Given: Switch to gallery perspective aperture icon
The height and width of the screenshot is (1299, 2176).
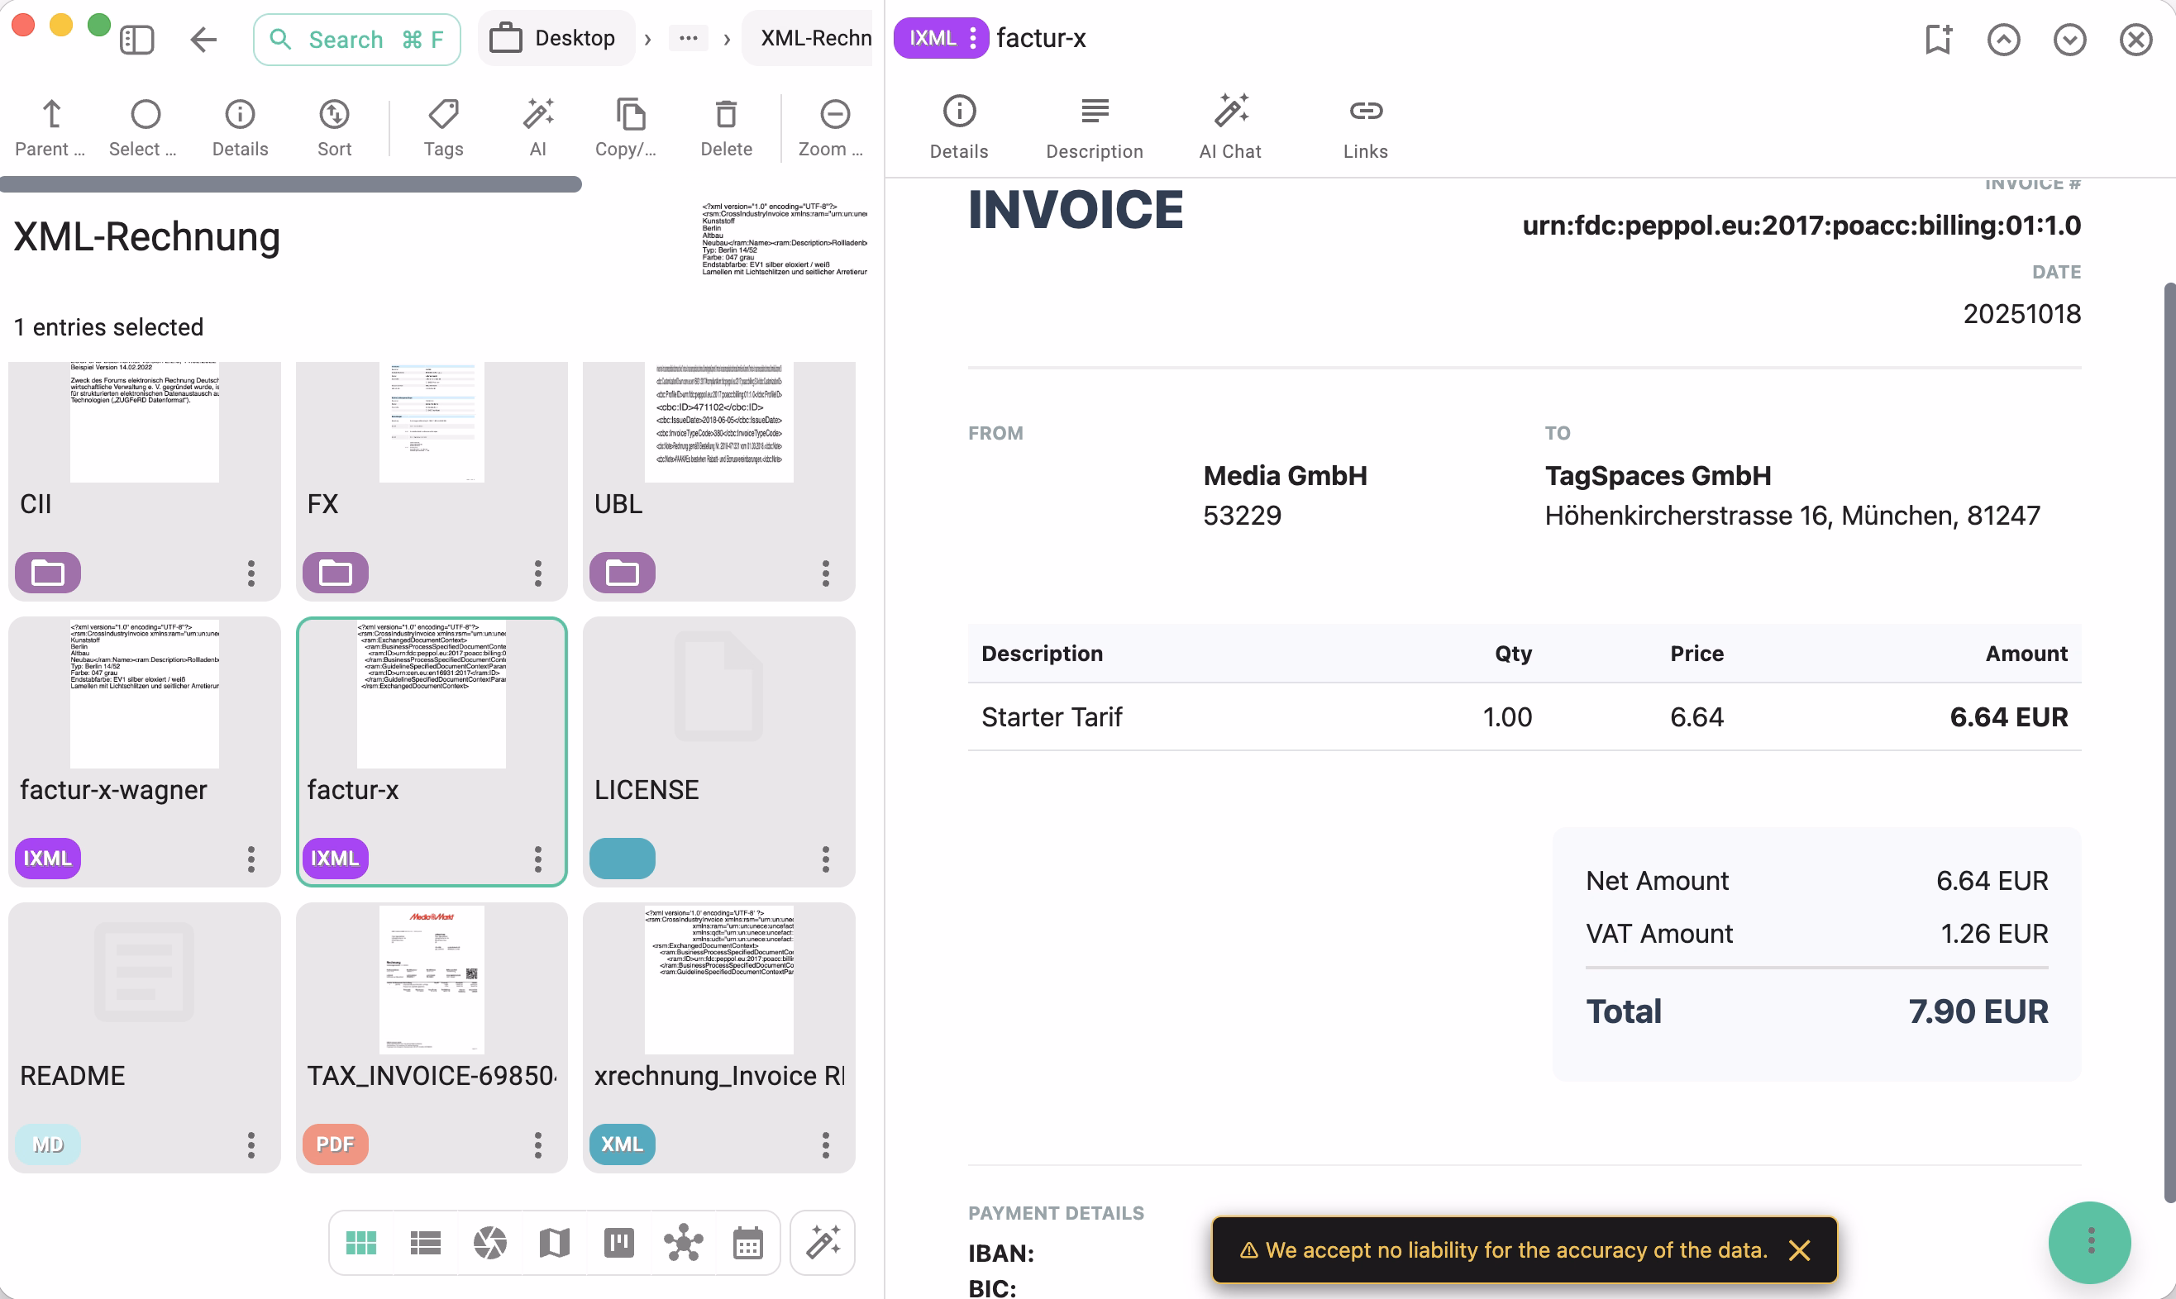Looking at the screenshot, I should (x=490, y=1243).
